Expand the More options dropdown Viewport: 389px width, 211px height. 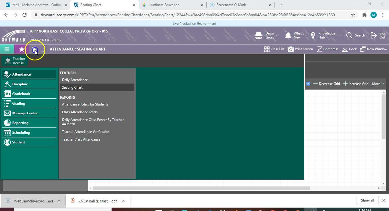[x=378, y=84]
